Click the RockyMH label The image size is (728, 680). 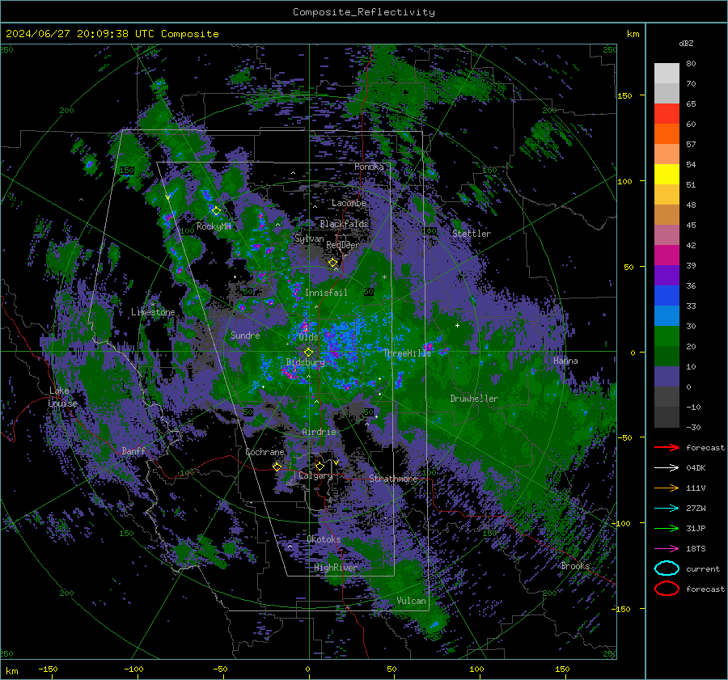click(x=214, y=226)
